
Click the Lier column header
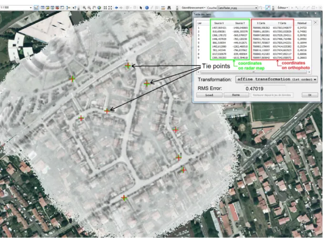pyautogui.click(x=200, y=23)
